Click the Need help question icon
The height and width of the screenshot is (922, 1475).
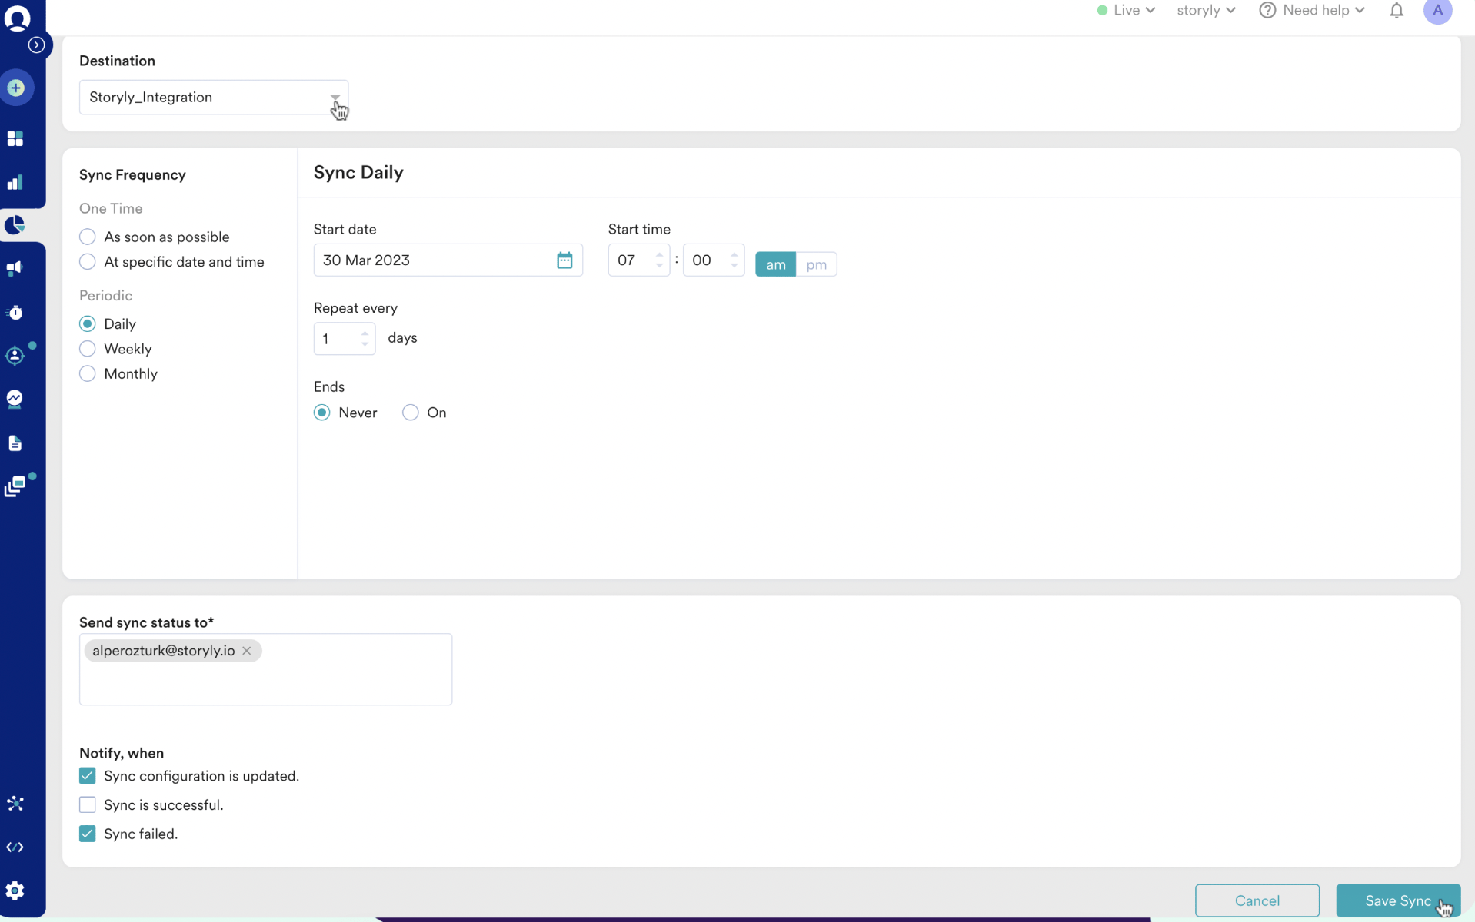click(x=1267, y=10)
